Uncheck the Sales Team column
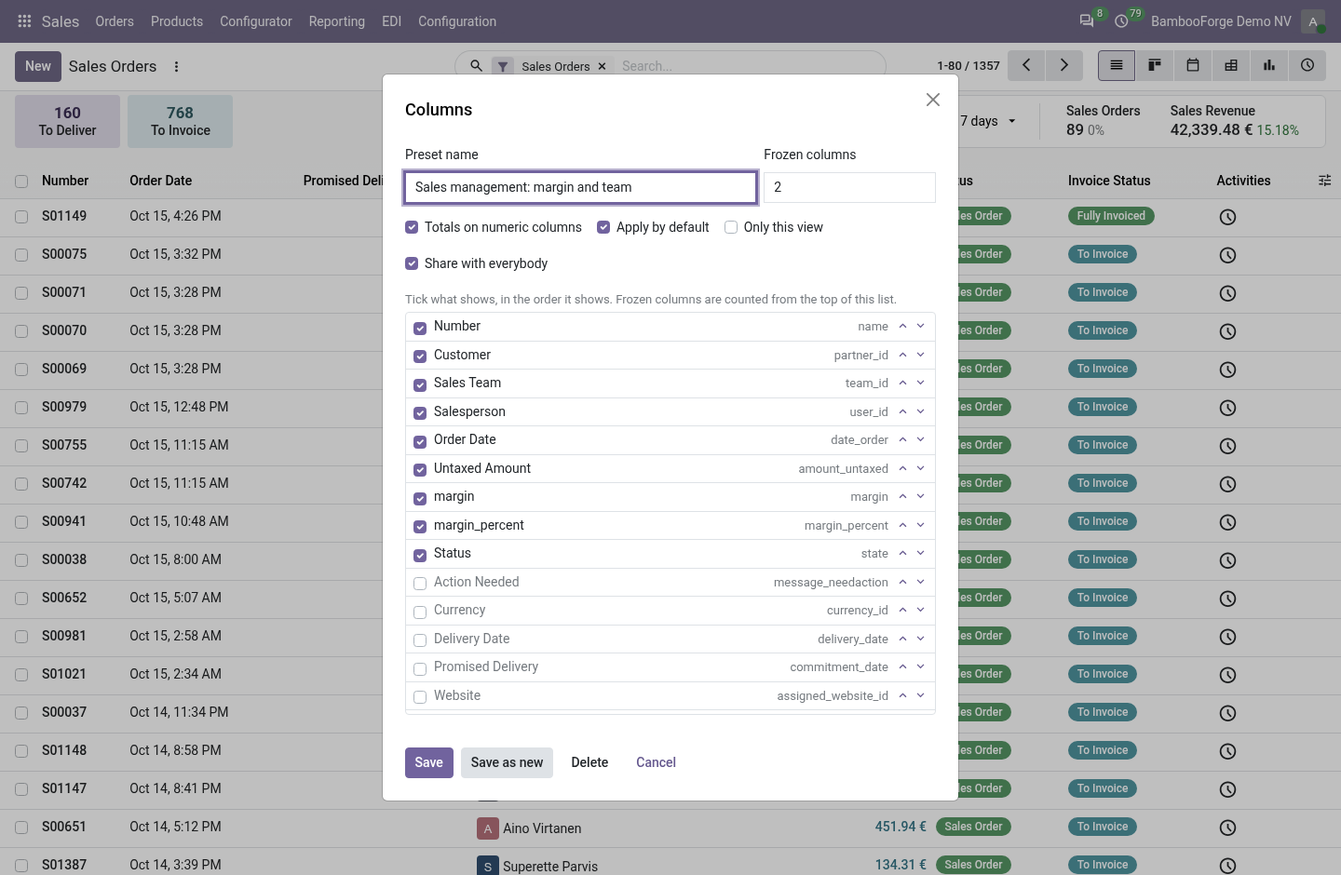This screenshot has width=1341, height=875. coord(420,384)
